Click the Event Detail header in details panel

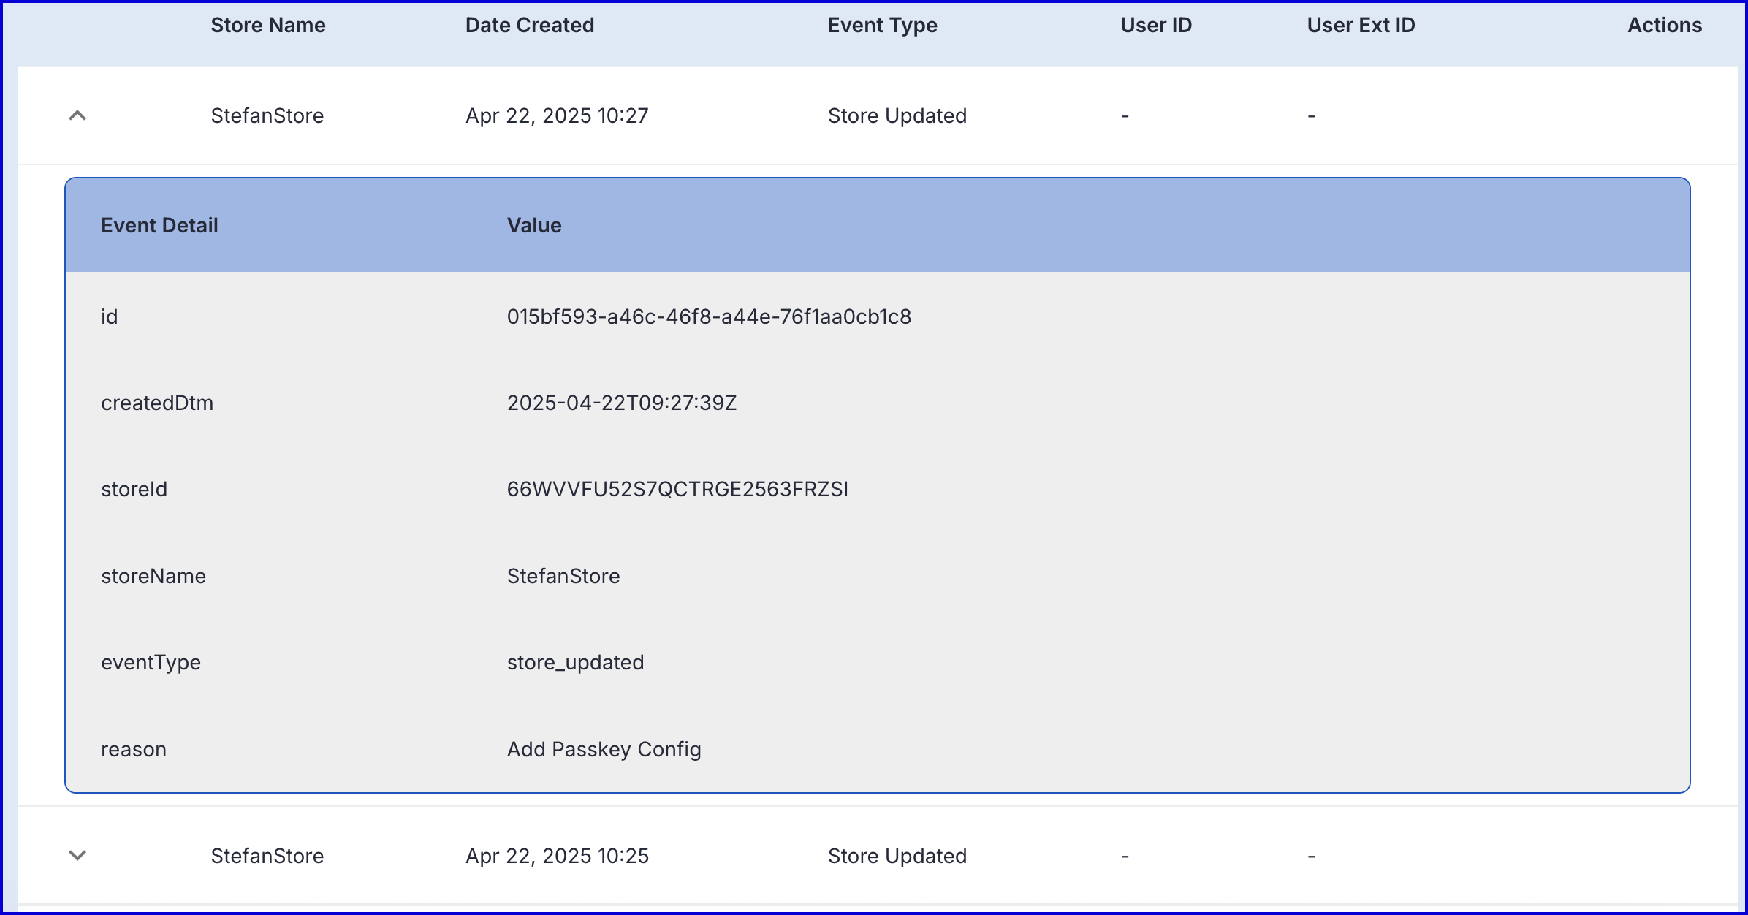pos(159,225)
